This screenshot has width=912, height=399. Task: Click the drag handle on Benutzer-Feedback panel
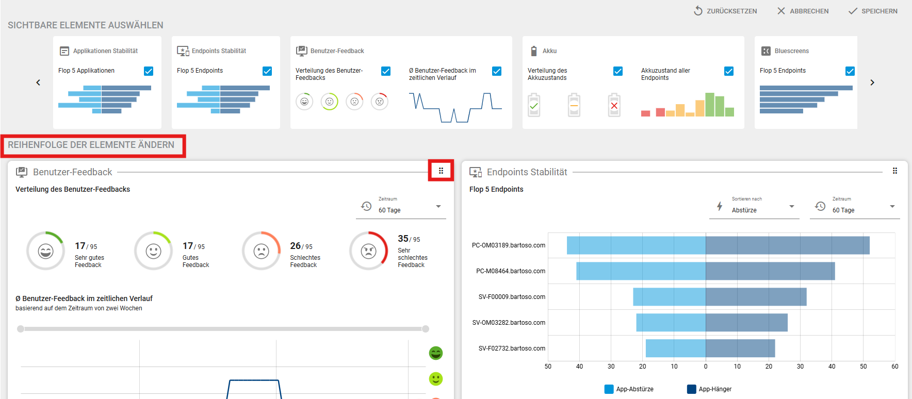pyautogui.click(x=441, y=171)
